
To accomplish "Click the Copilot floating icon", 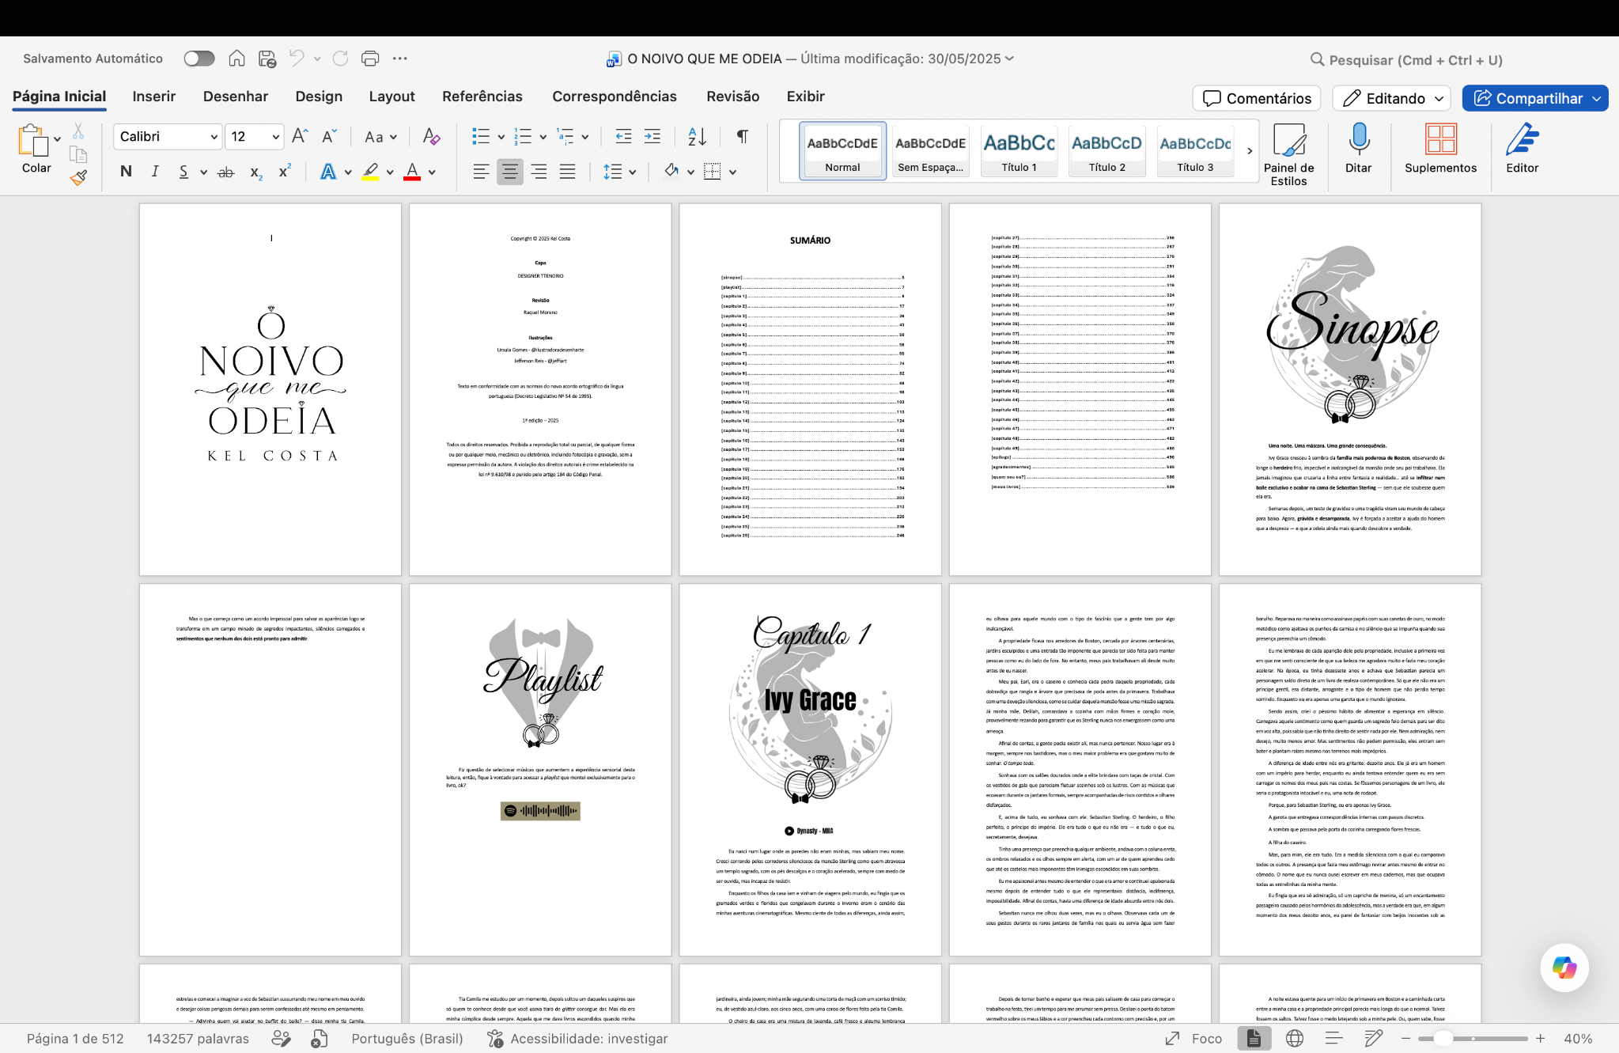I will point(1564,968).
